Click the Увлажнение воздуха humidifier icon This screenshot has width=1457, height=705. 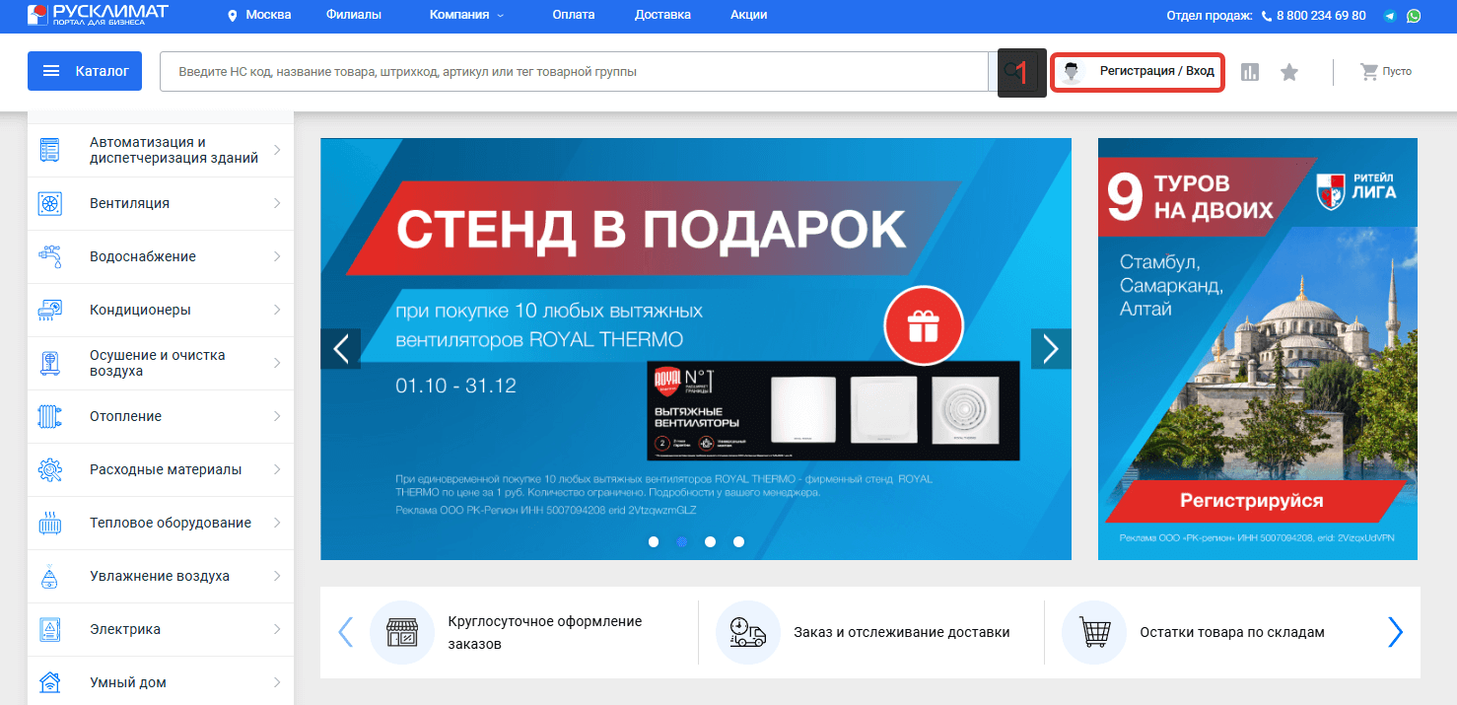(x=49, y=576)
